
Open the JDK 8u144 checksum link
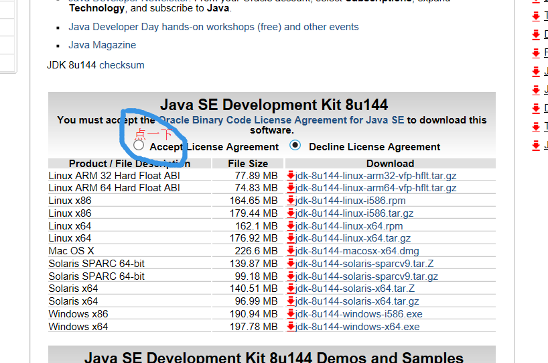tap(122, 65)
